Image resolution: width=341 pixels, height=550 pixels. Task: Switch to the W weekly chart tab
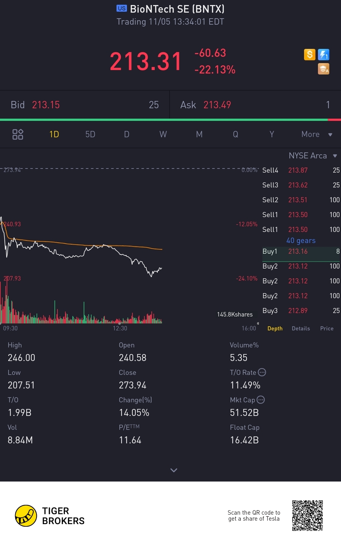163,134
